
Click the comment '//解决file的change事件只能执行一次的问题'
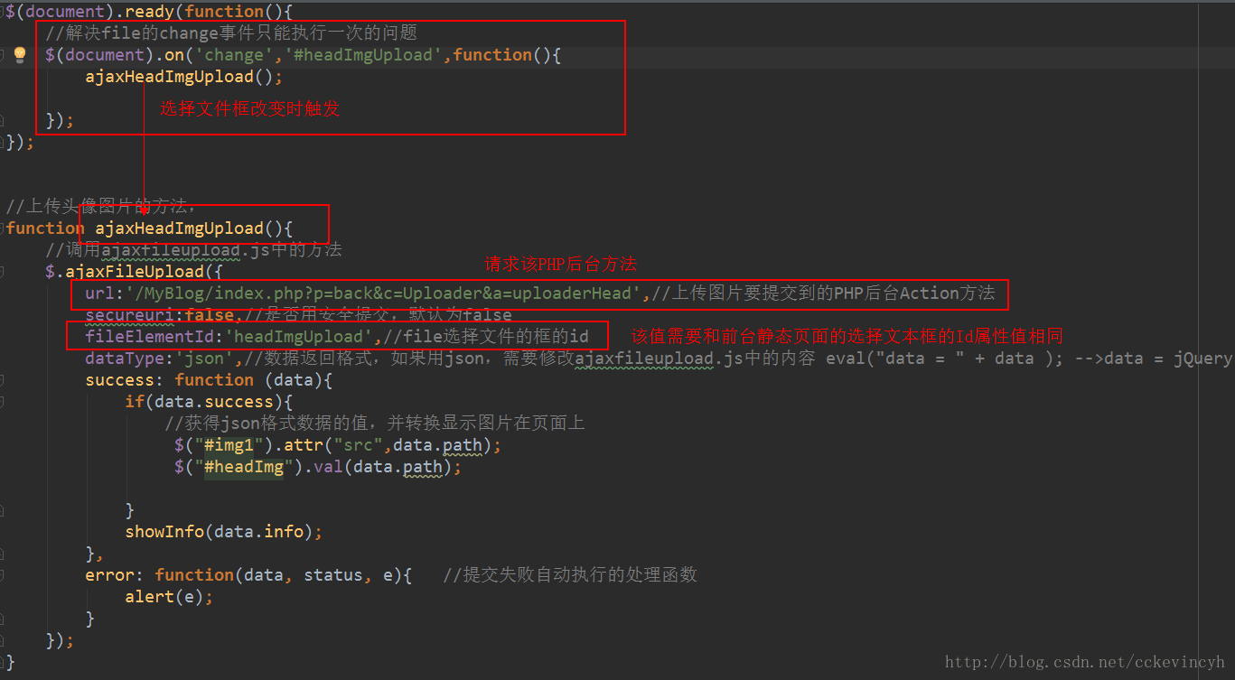pos(231,33)
